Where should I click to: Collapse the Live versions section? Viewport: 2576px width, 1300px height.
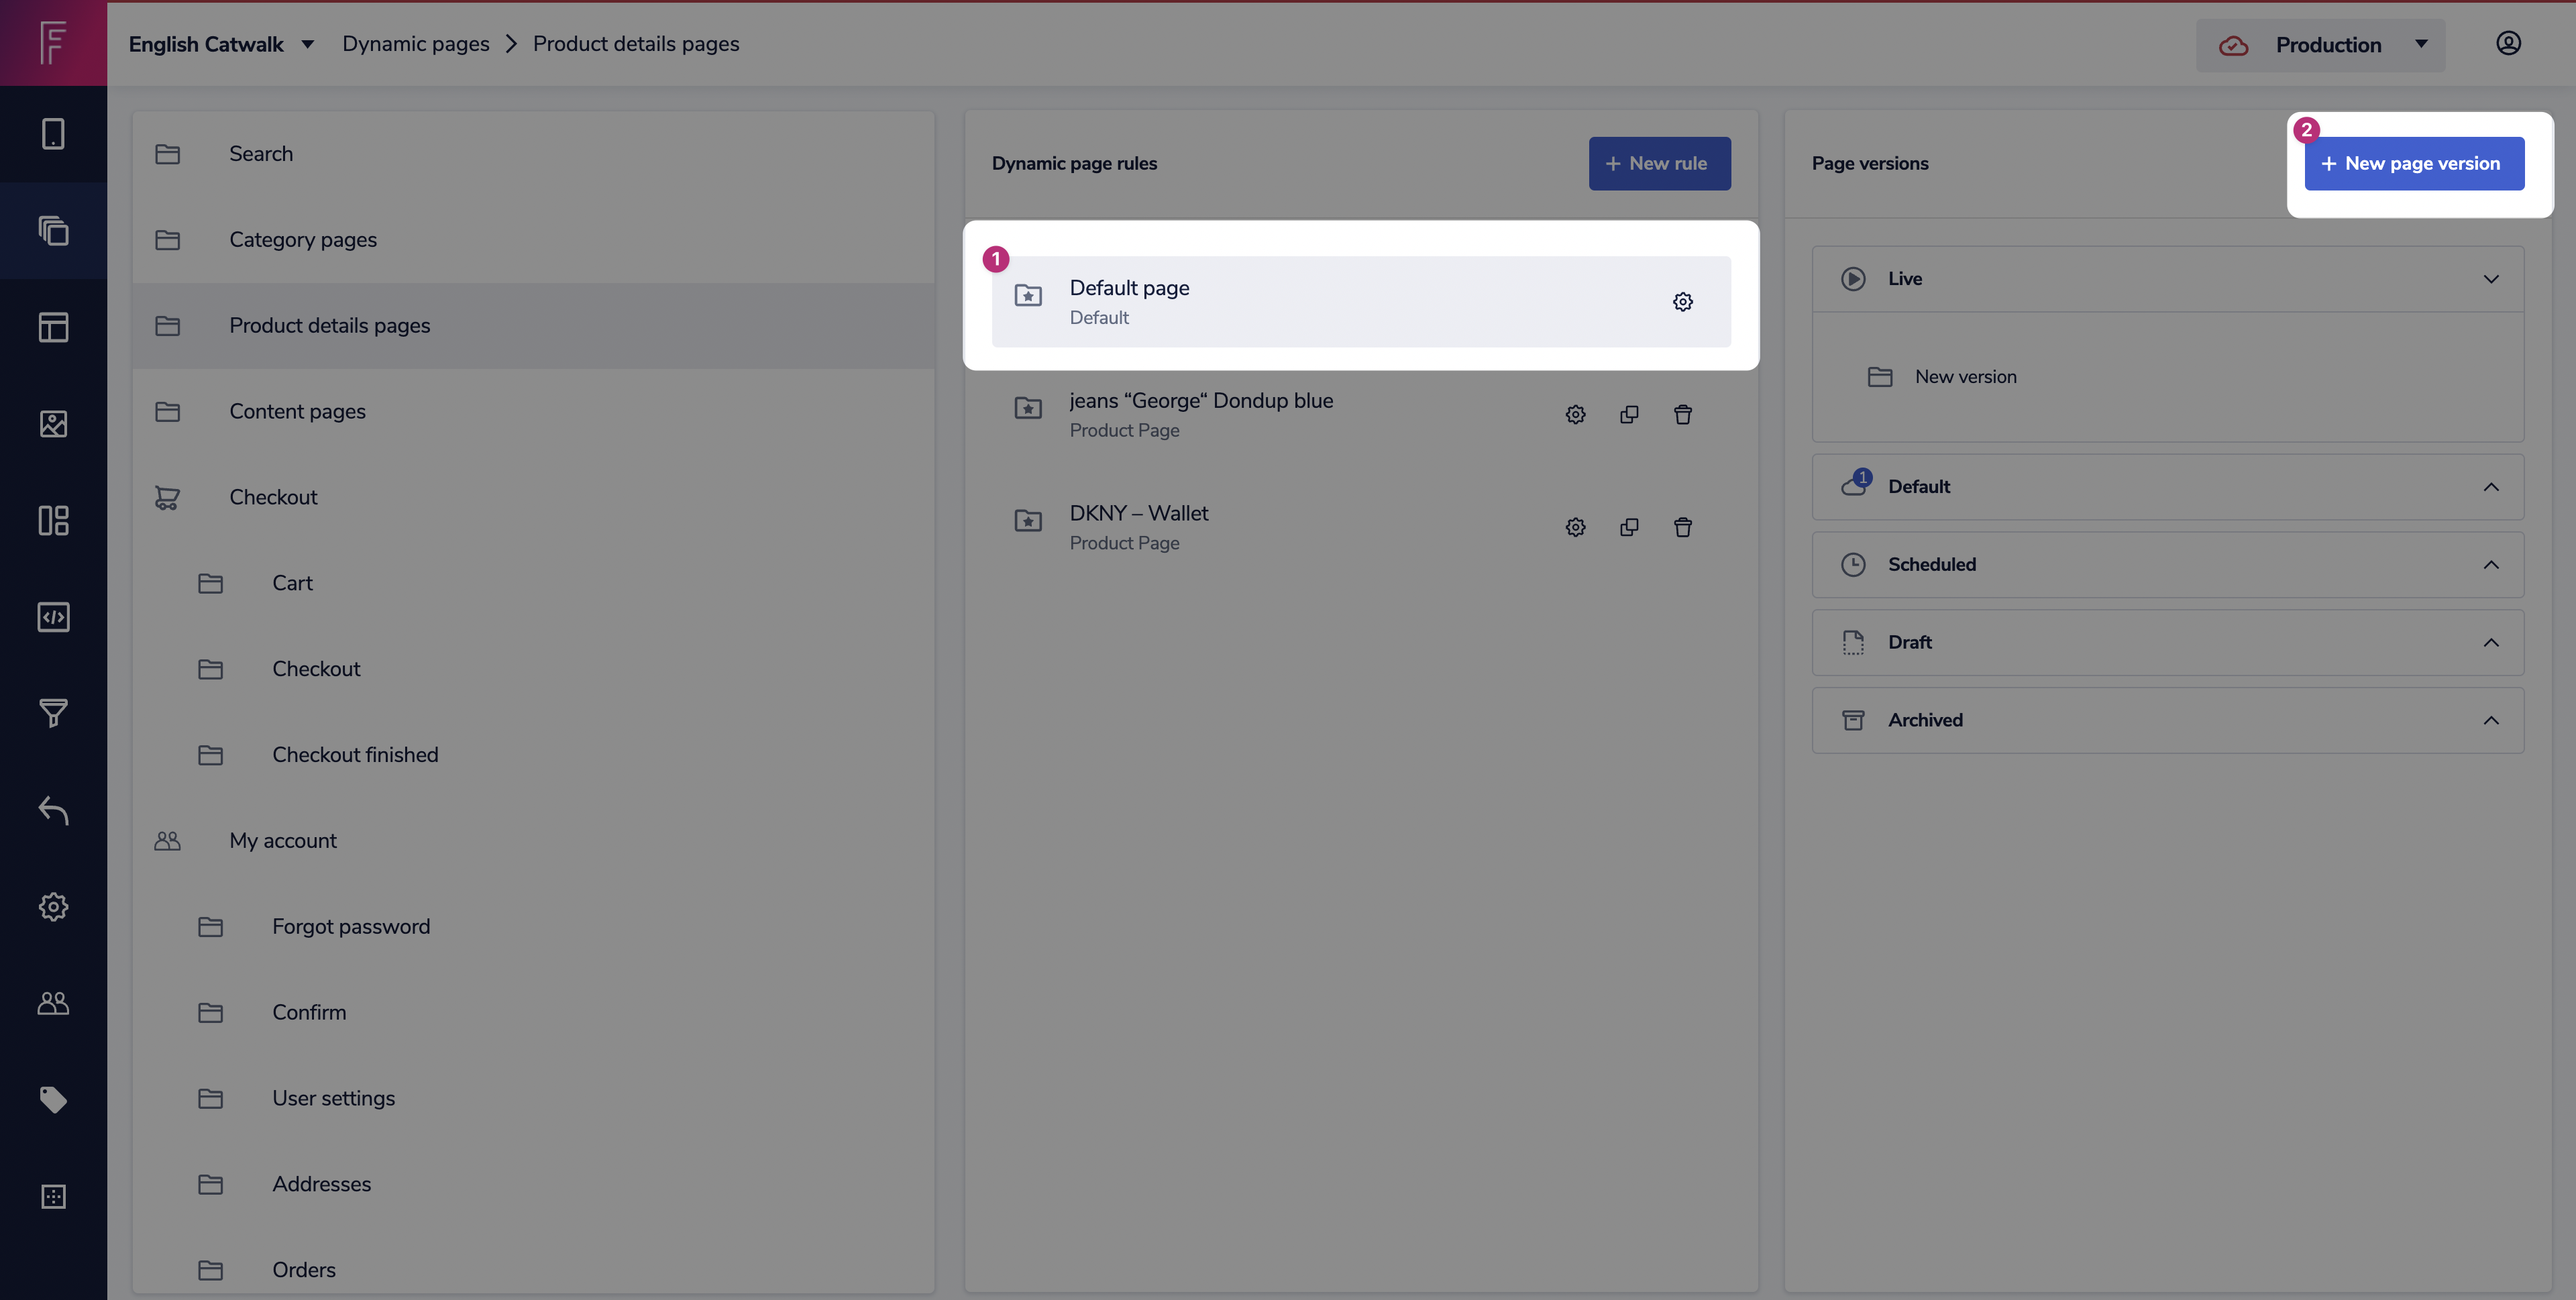(2490, 279)
